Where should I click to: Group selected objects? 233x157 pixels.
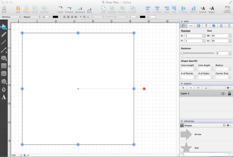click(x=35, y=9)
